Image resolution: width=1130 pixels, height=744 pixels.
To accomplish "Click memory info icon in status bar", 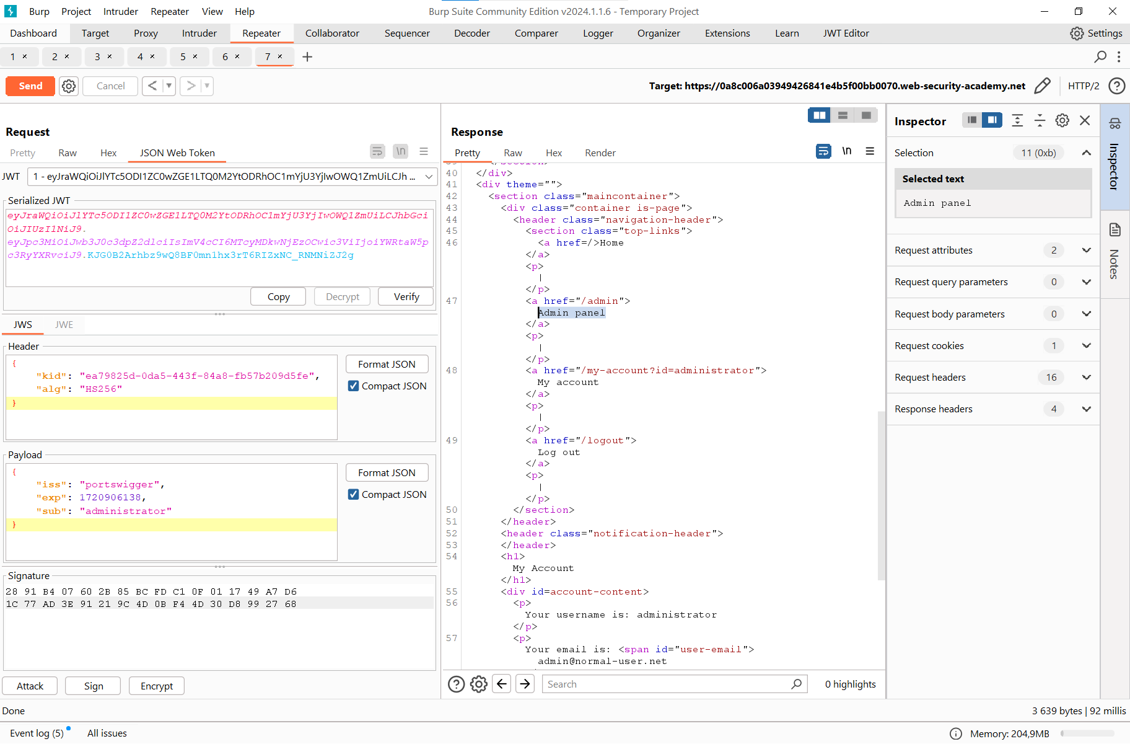I will [956, 734].
